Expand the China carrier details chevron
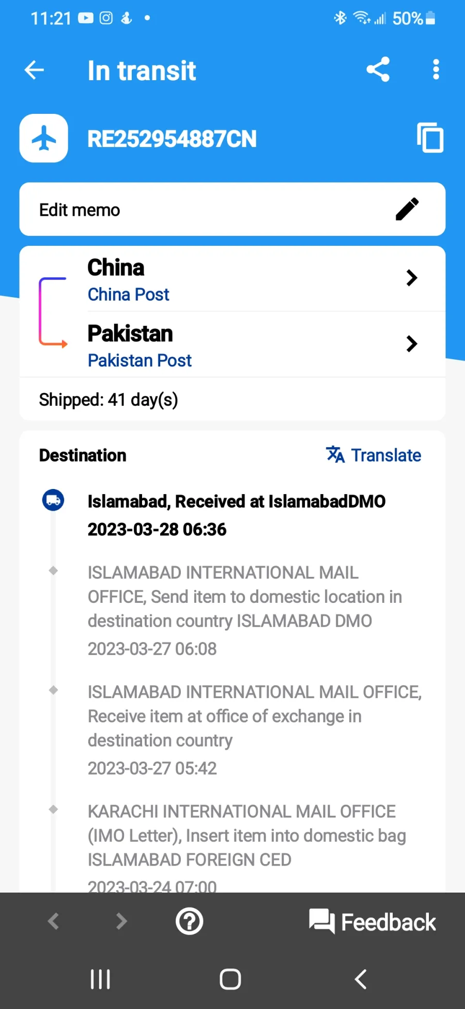Image resolution: width=465 pixels, height=1009 pixels. click(411, 278)
